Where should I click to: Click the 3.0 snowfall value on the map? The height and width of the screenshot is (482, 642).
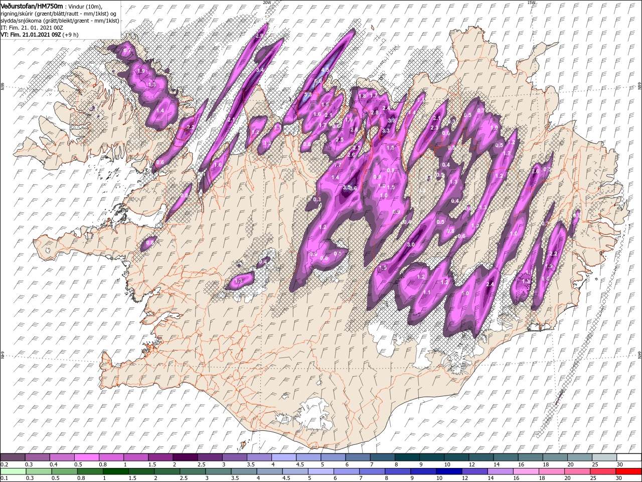[x=411, y=245]
